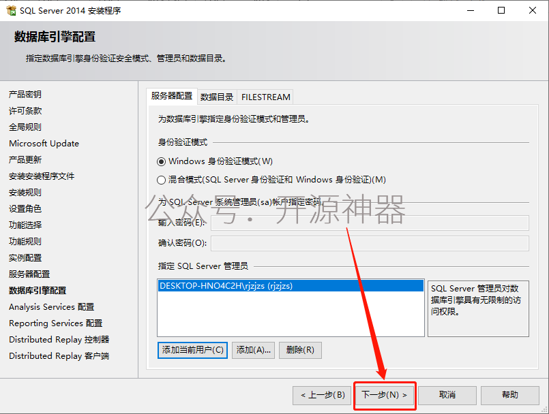The image size is (549, 414).
Task: Click Distributed Replay 客户端 step in sidebar
Action: click(x=59, y=355)
